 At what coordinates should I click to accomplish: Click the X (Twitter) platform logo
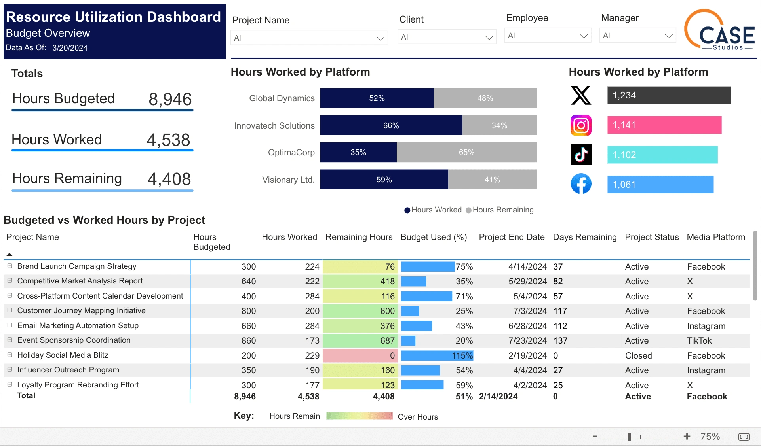click(x=581, y=95)
